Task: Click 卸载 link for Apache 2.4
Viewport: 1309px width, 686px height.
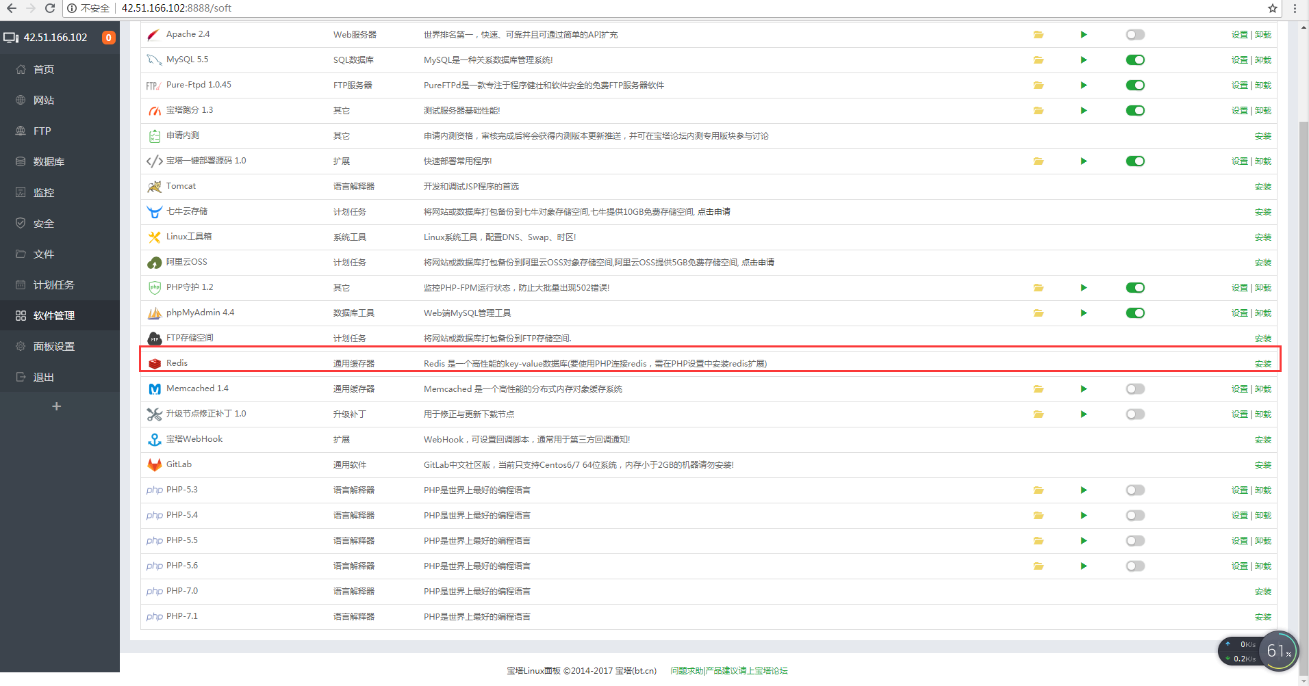Action: (1263, 35)
